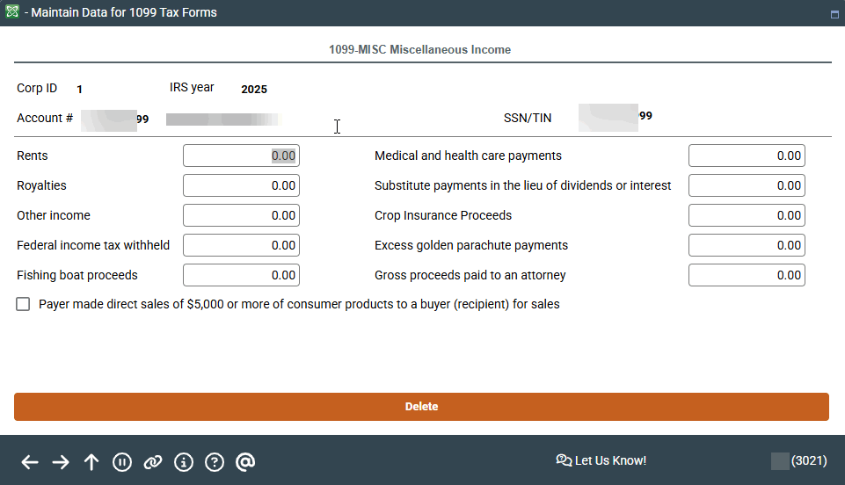The image size is (845, 485).
Task: Focus Excess golden parachute payments field
Action: click(747, 245)
